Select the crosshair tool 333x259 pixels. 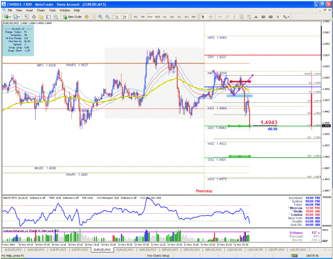(x=210, y=17)
